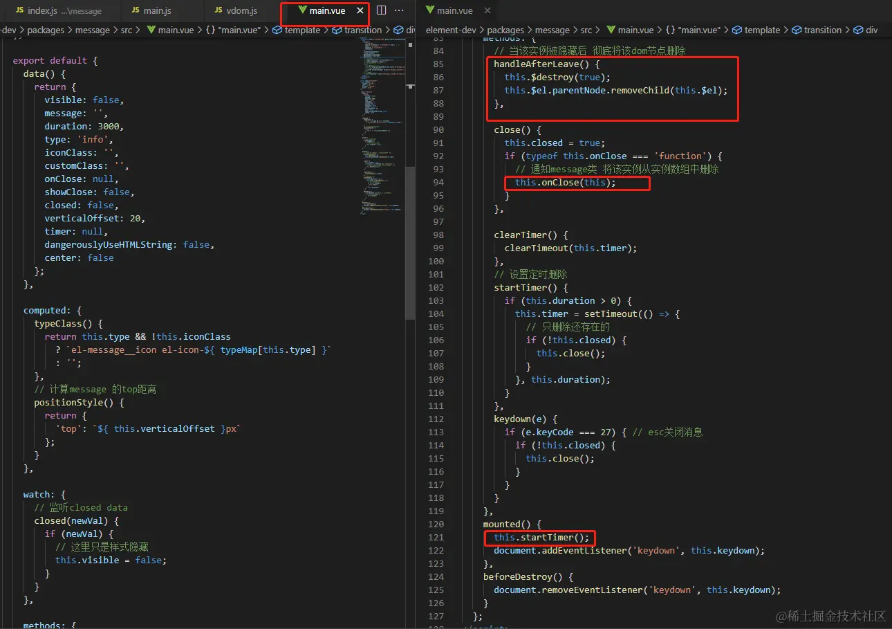892x629 pixels.
Task: Click 'this.onClose(this);' on line 94
Action: [x=566, y=183]
